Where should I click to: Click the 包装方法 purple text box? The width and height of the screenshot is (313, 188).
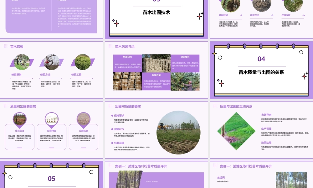[156, 81]
